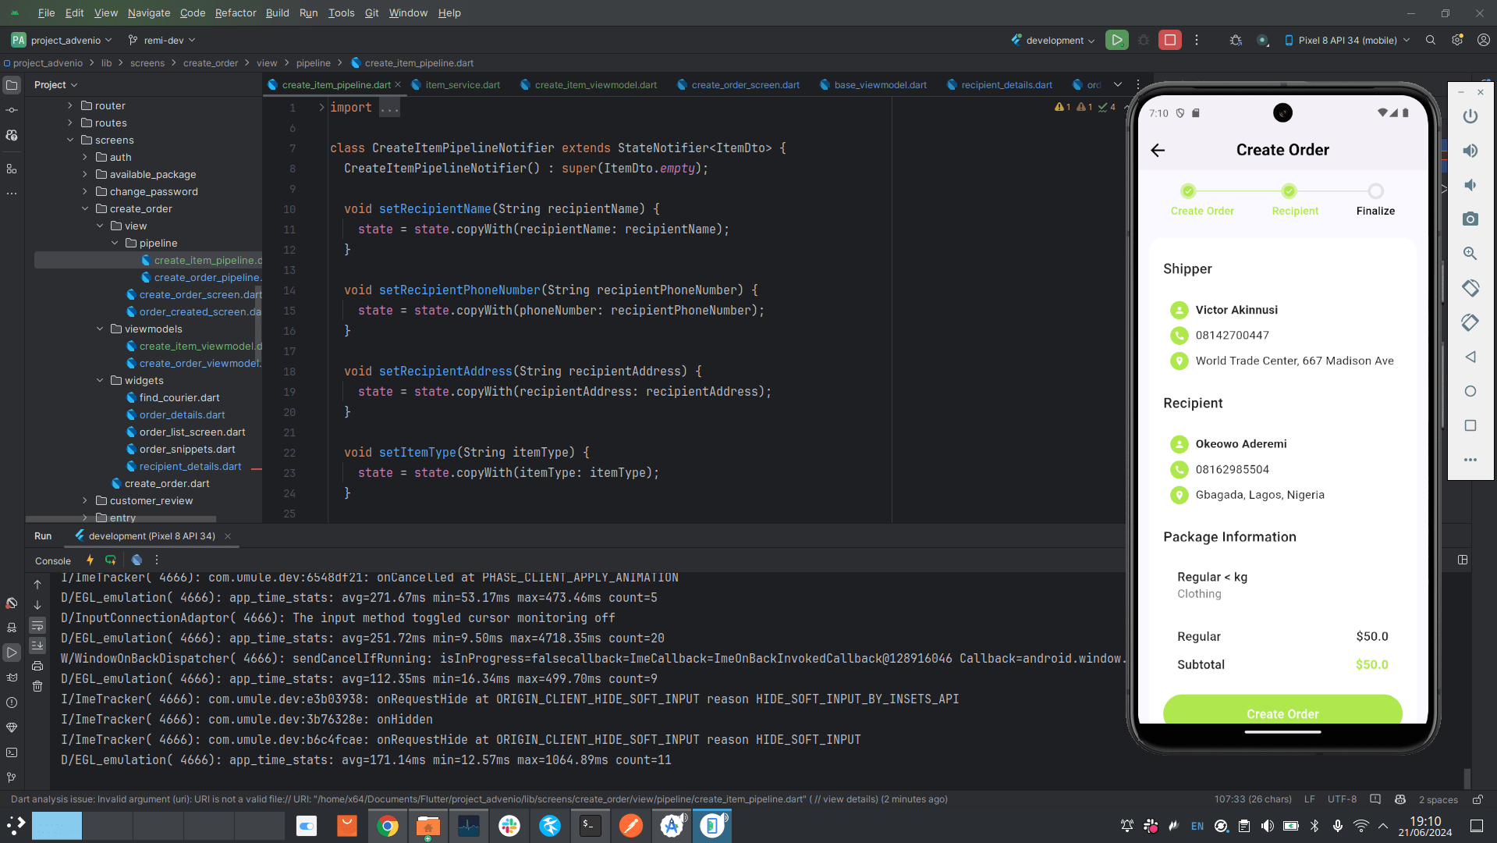Go back with arrow in Create Order app
Viewport: 1497px width, 843px height.
[x=1158, y=150]
